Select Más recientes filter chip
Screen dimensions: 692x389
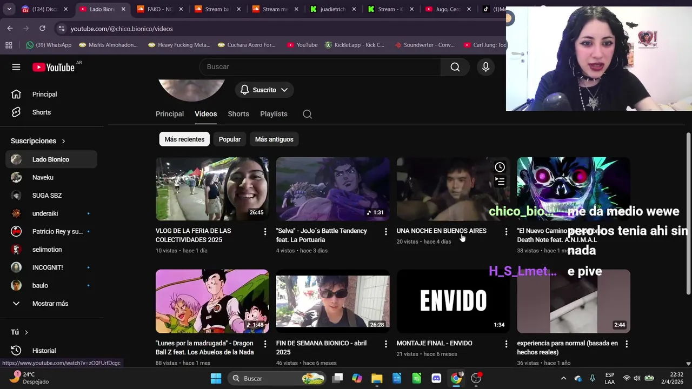[184, 139]
